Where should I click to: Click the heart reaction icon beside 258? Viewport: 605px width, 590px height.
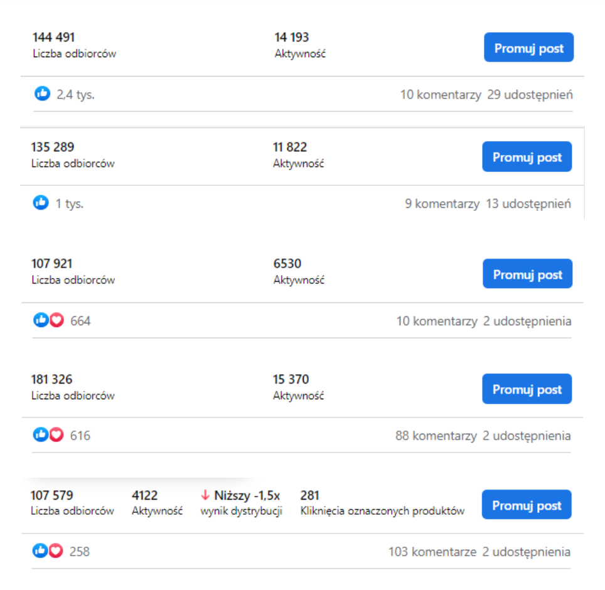pos(56,550)
